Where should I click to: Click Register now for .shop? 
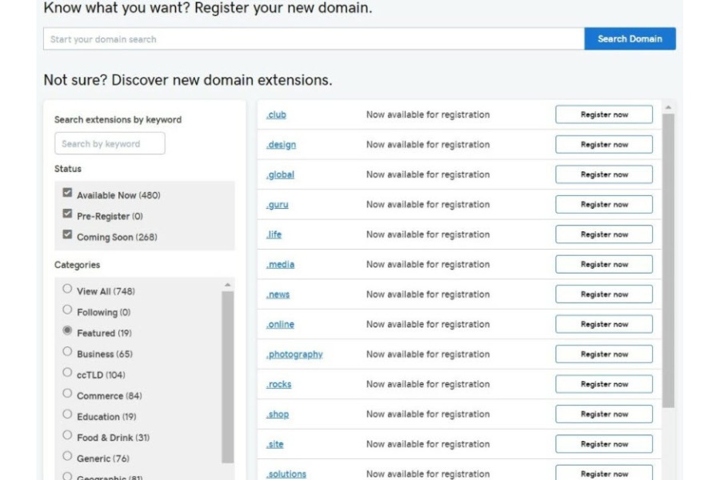coord(604,414)
